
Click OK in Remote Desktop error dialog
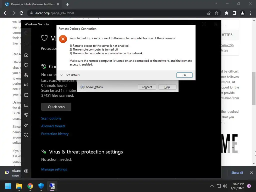coord(184,75)
